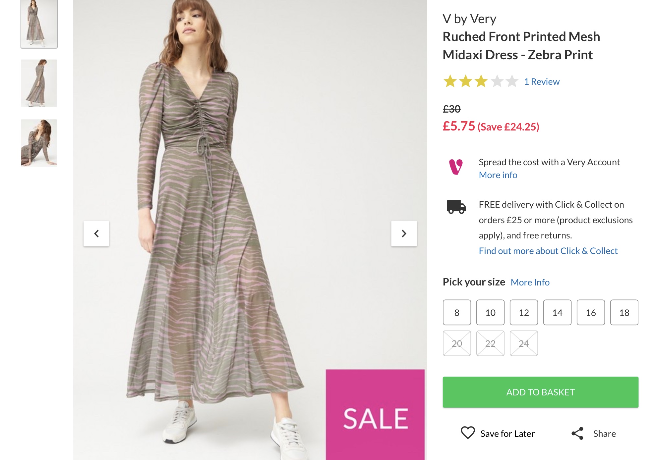This screenshot has width=653, height=460.
Task: Open the 1 Review link
Action: pos(542,81)
